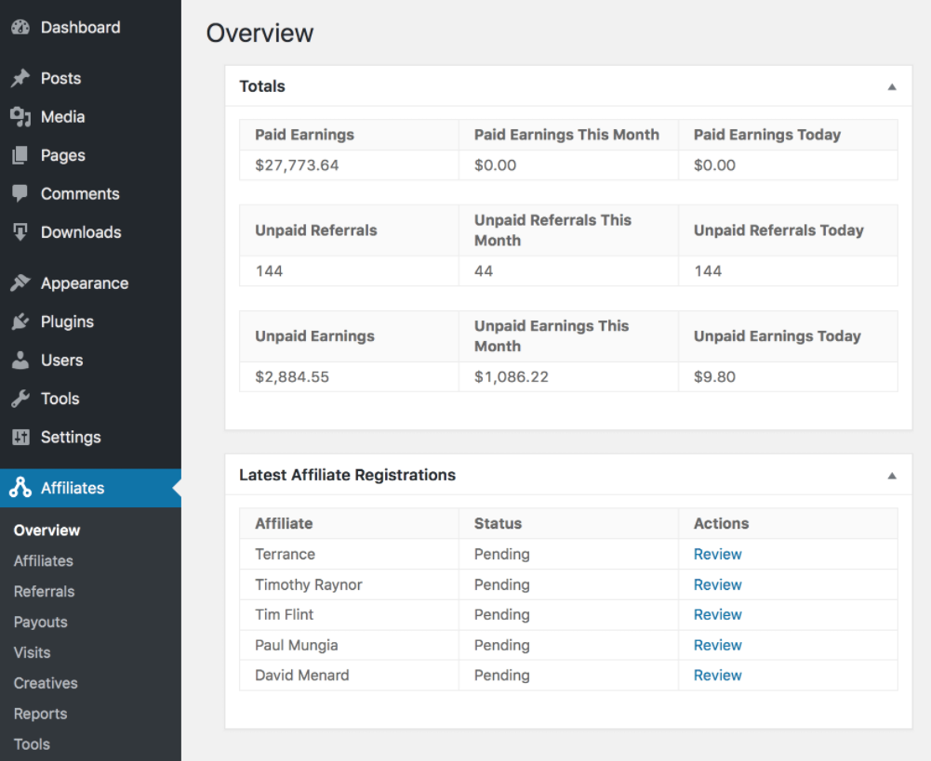Open Appearance via paintbrush icon
This screenshot has width=931, height=761.
20,283
